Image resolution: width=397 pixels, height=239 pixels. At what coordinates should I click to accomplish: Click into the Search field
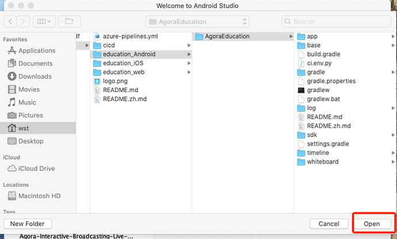coord(337,21)
